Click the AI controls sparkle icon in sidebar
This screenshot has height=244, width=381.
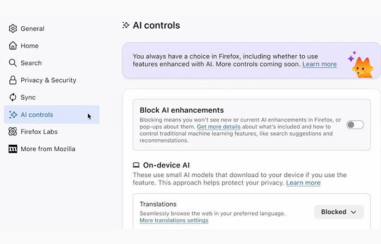coord(13,114)
